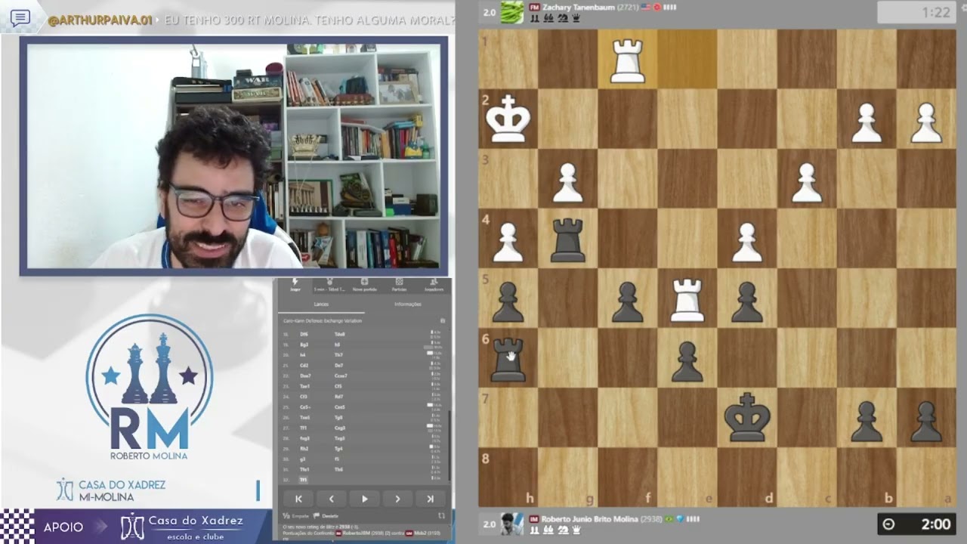Select the black rook on h6
Screen dimensions: 967x544
[x=508, y=360]
